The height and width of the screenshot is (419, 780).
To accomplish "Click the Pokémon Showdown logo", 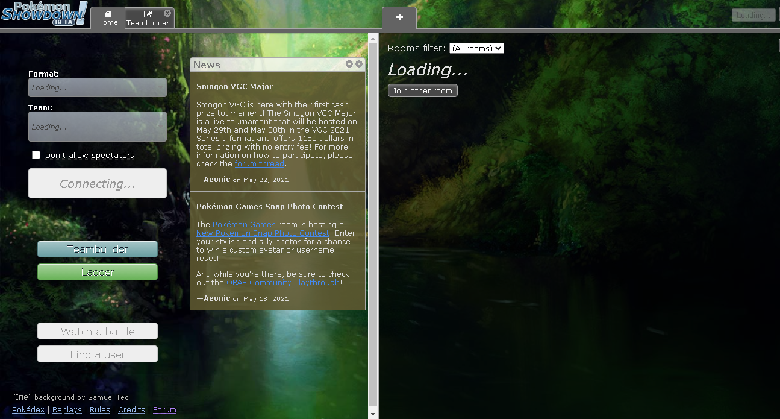I will pyautogui.click(x=44, y=13).
